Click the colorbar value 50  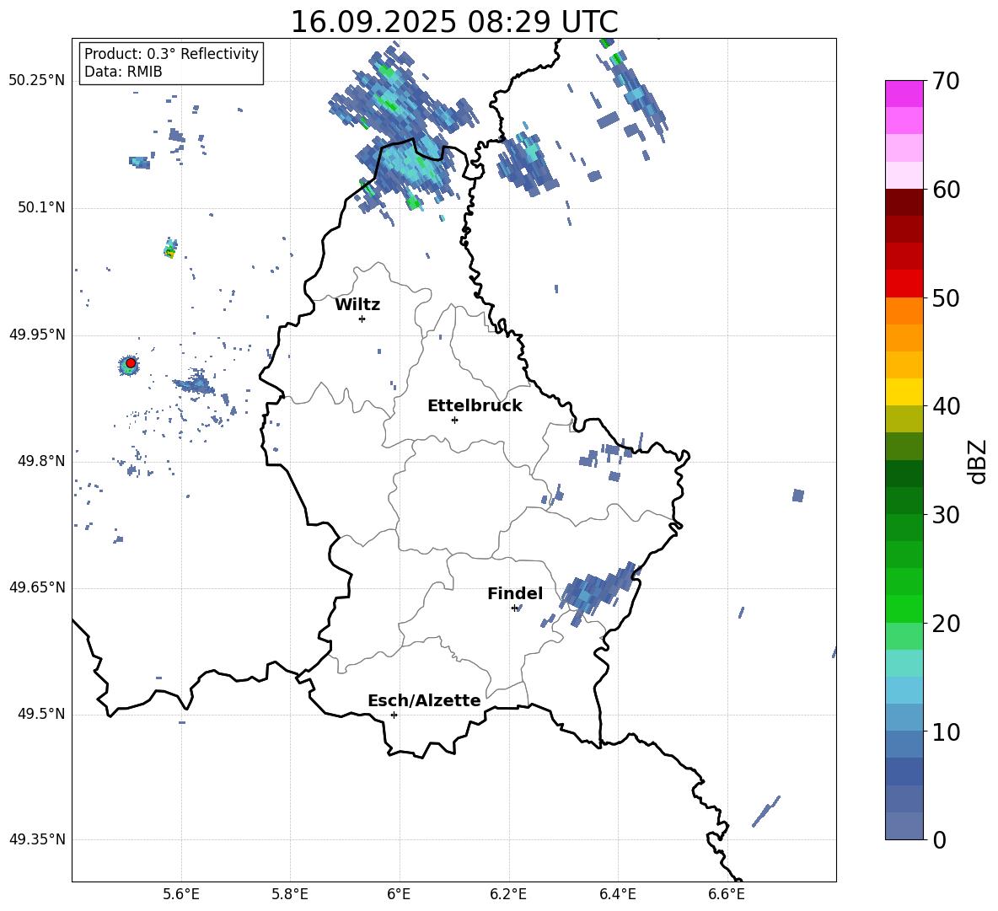click(947, 297)
